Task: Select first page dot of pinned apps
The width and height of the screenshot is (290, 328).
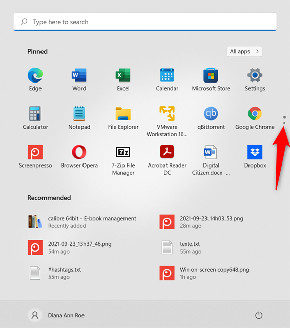Action: tap(284, 117)
